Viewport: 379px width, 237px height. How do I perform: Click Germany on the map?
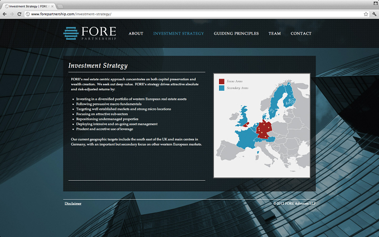pyautogui.click(x=264, y=130)
